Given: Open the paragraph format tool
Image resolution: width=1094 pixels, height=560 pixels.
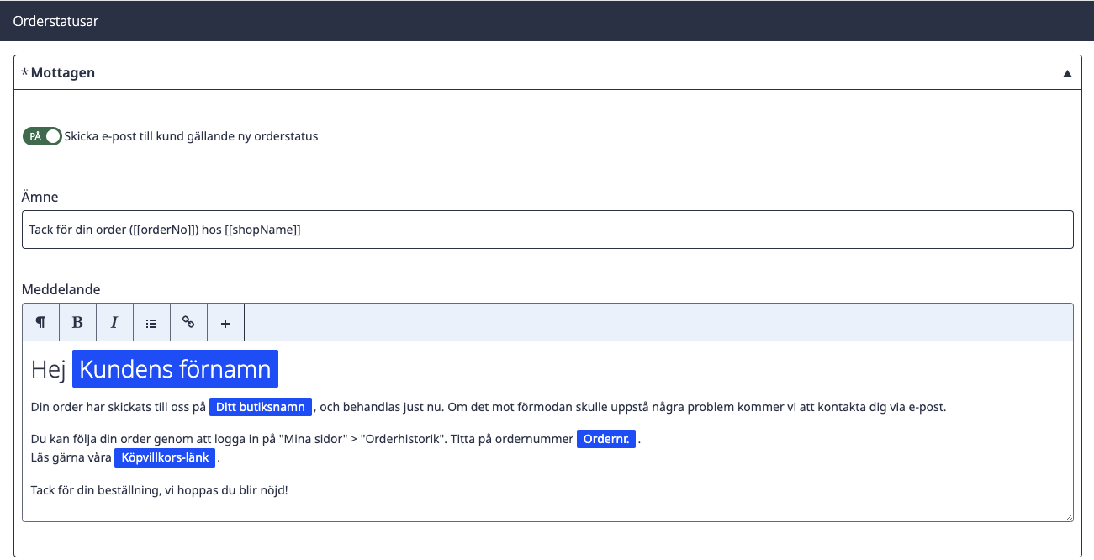Looking at the screenshot, I should click(40, 322).
